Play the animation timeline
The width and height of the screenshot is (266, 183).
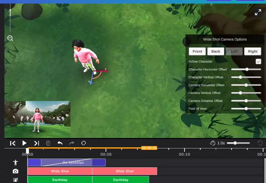click(x=25, y=143)
